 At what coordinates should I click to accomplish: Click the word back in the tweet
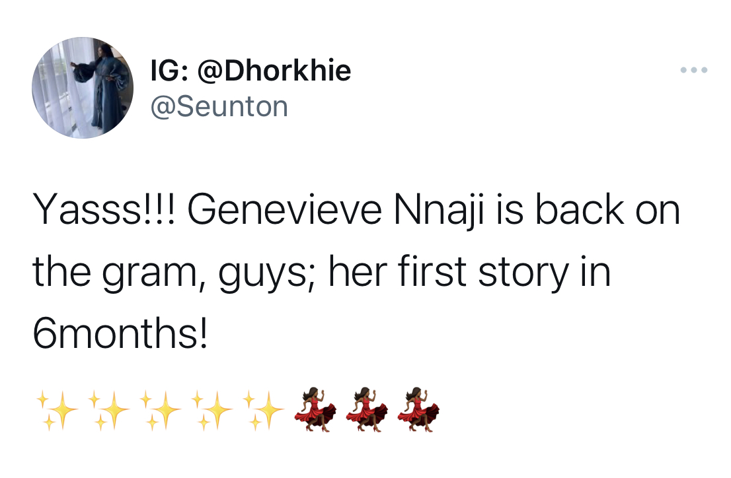[579, 210]
